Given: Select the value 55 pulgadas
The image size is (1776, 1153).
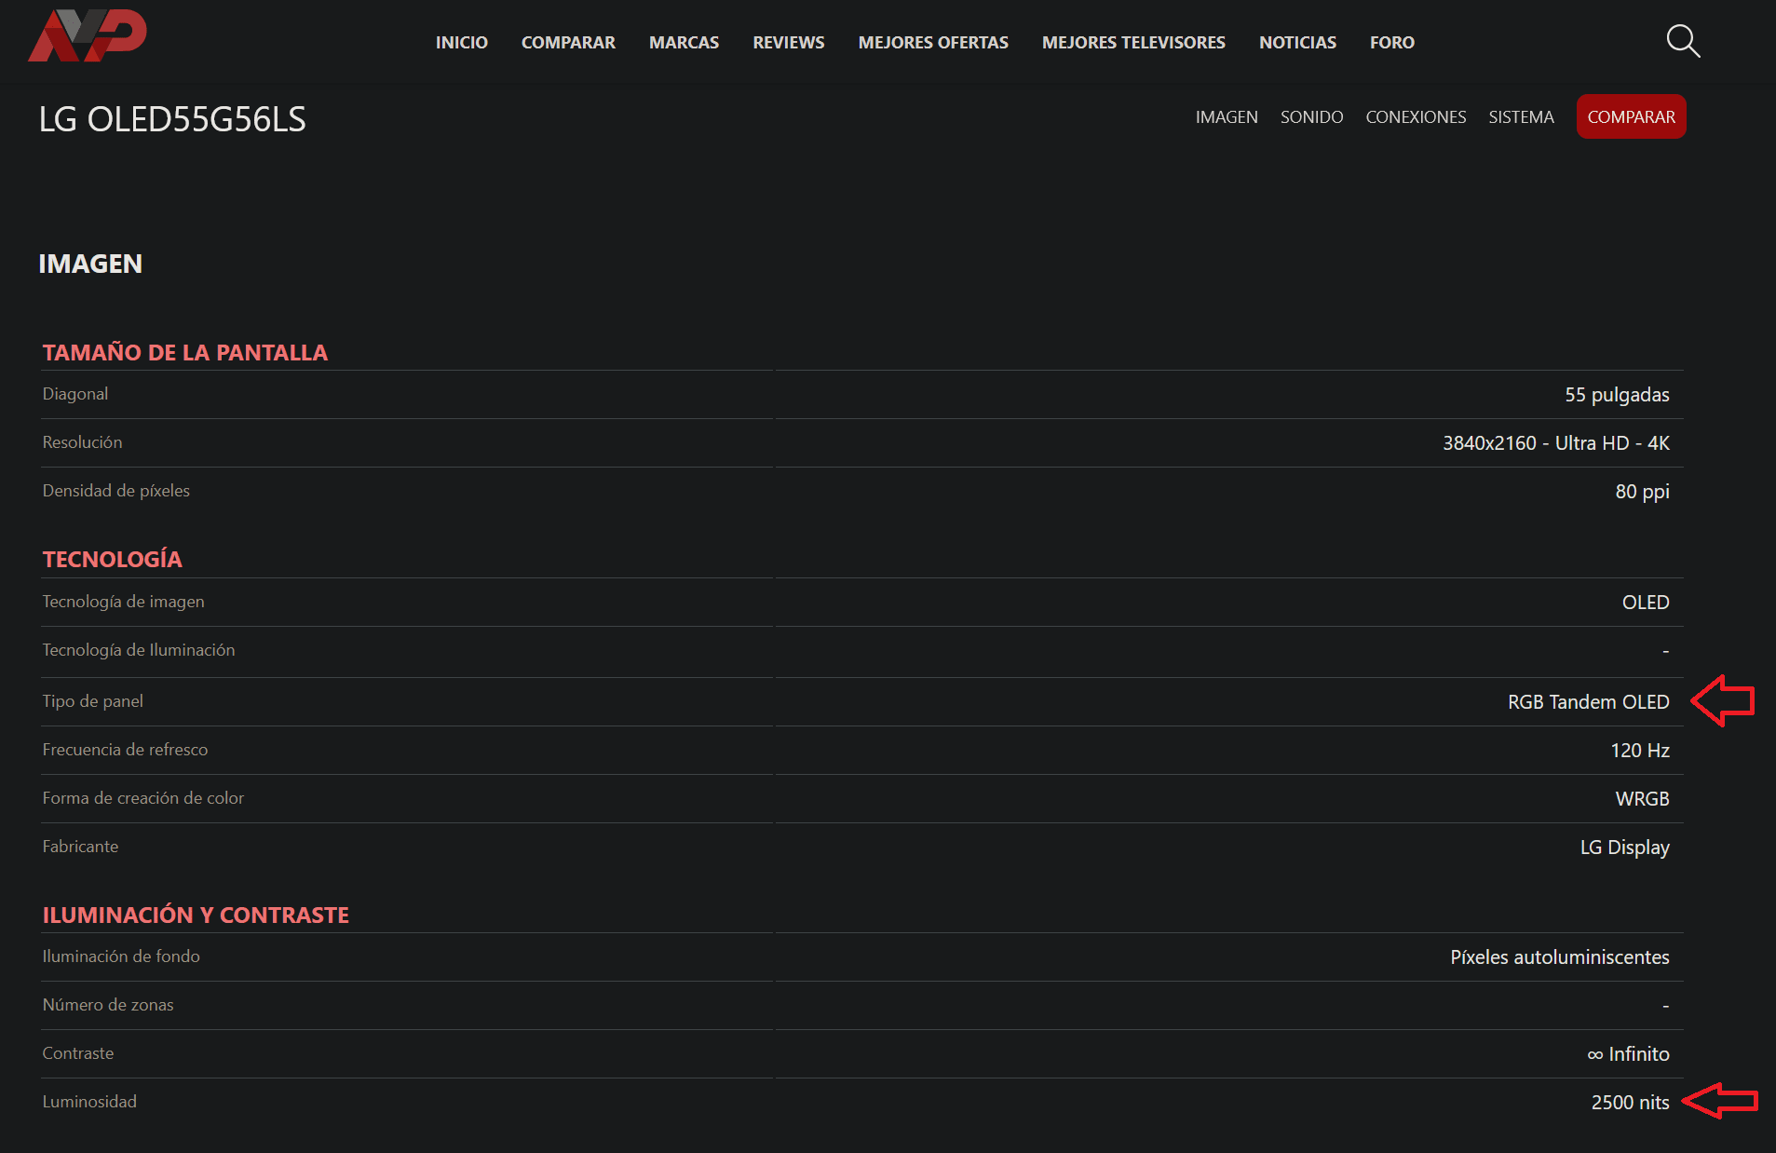Looking at the screenshot, I should click(x=1617, y=395).
